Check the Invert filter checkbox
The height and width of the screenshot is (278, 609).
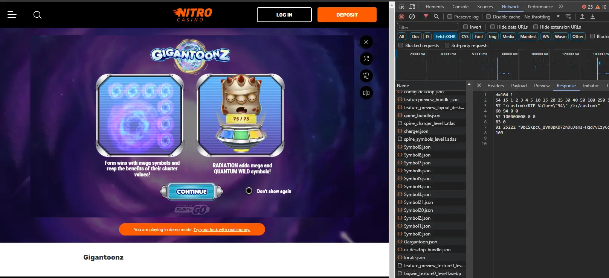tap(466, 27)
